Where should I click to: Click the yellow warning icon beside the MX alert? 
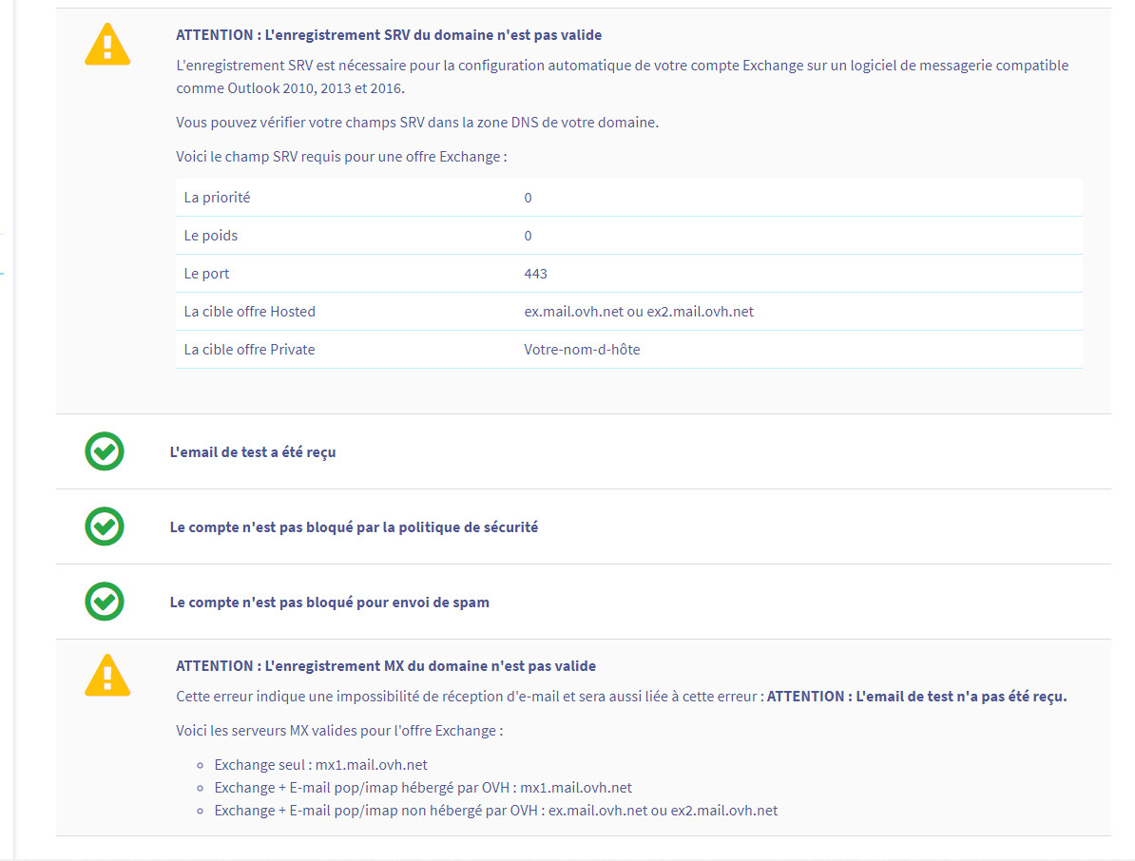107,676
